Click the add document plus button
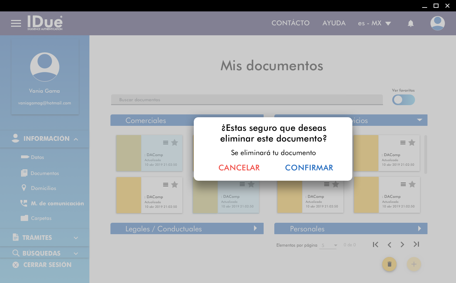The height and width of the screenshot is (283, 456). click(x=414, y=264)
